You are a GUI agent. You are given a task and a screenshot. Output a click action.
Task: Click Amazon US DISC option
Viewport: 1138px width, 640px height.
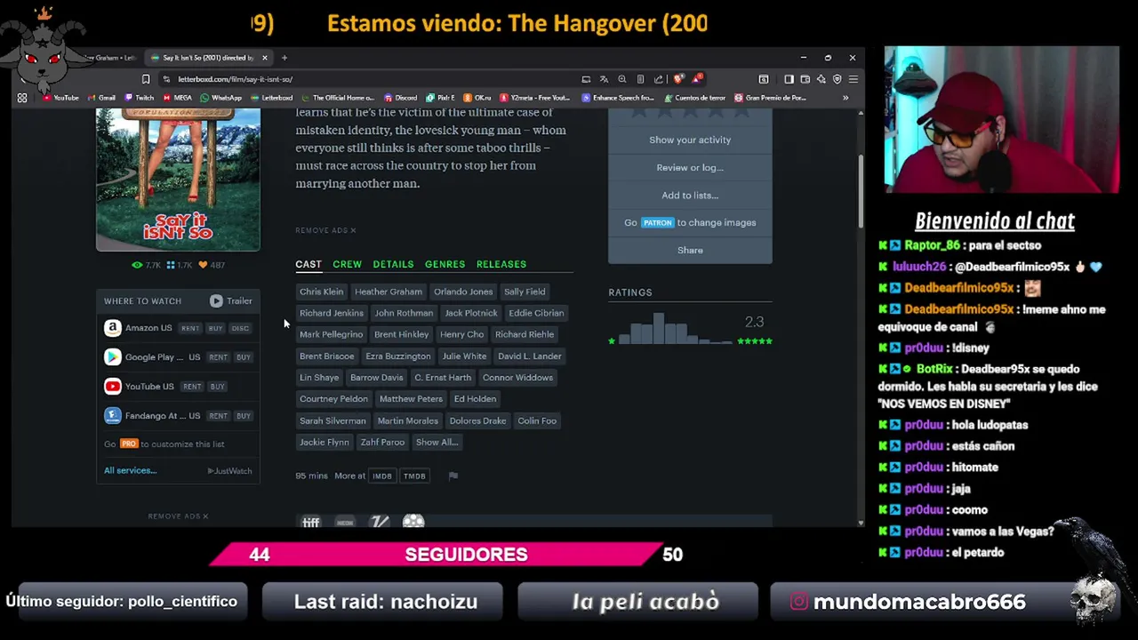(x=240, y=329)
